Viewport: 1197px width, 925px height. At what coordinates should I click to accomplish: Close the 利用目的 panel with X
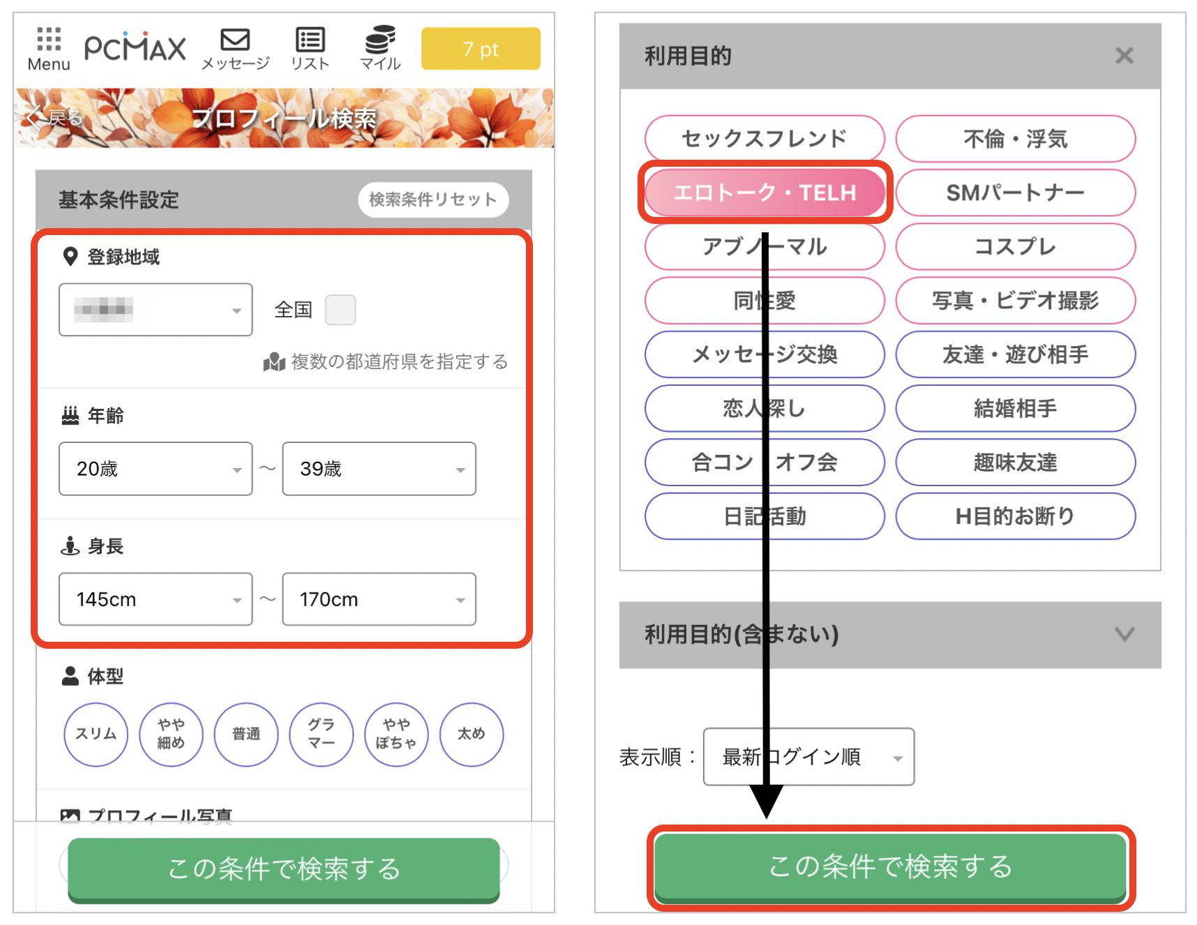coord(1124,56)
